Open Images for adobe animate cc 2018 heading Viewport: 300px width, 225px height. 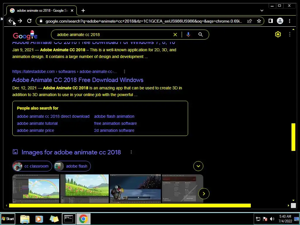(x=71, y=152)
